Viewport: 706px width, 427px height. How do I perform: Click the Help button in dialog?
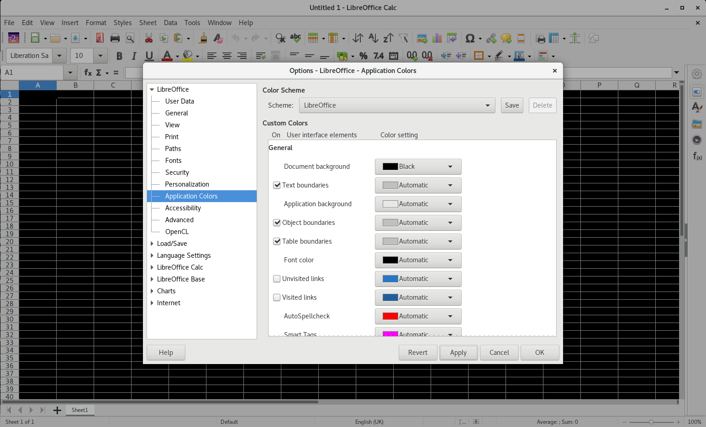(x=166, y=353)
